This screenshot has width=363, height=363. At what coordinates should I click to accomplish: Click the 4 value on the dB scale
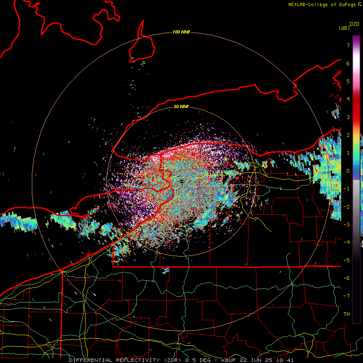tap(348, 99)
